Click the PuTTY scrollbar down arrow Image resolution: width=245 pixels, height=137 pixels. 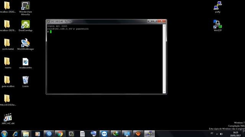point(164,92)
